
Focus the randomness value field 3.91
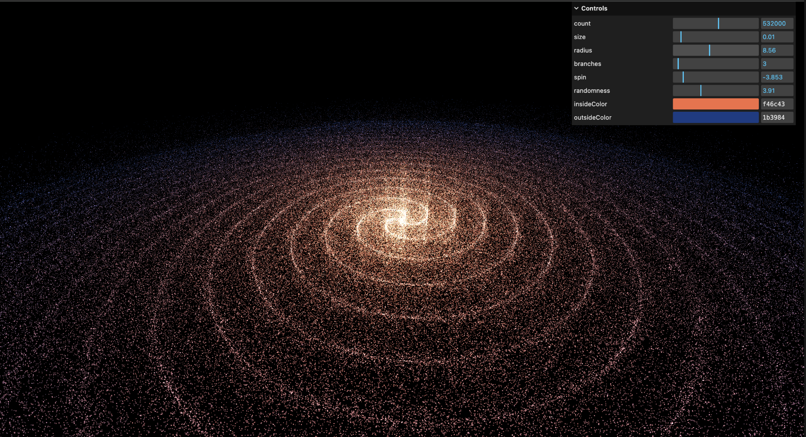pyautogui.click(x=776, y=91)
